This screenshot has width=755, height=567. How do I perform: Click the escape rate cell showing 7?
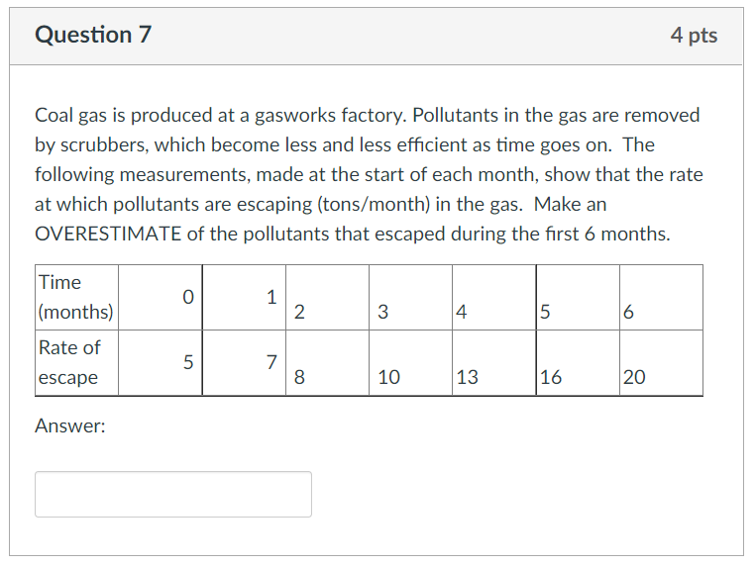[244, 362]
